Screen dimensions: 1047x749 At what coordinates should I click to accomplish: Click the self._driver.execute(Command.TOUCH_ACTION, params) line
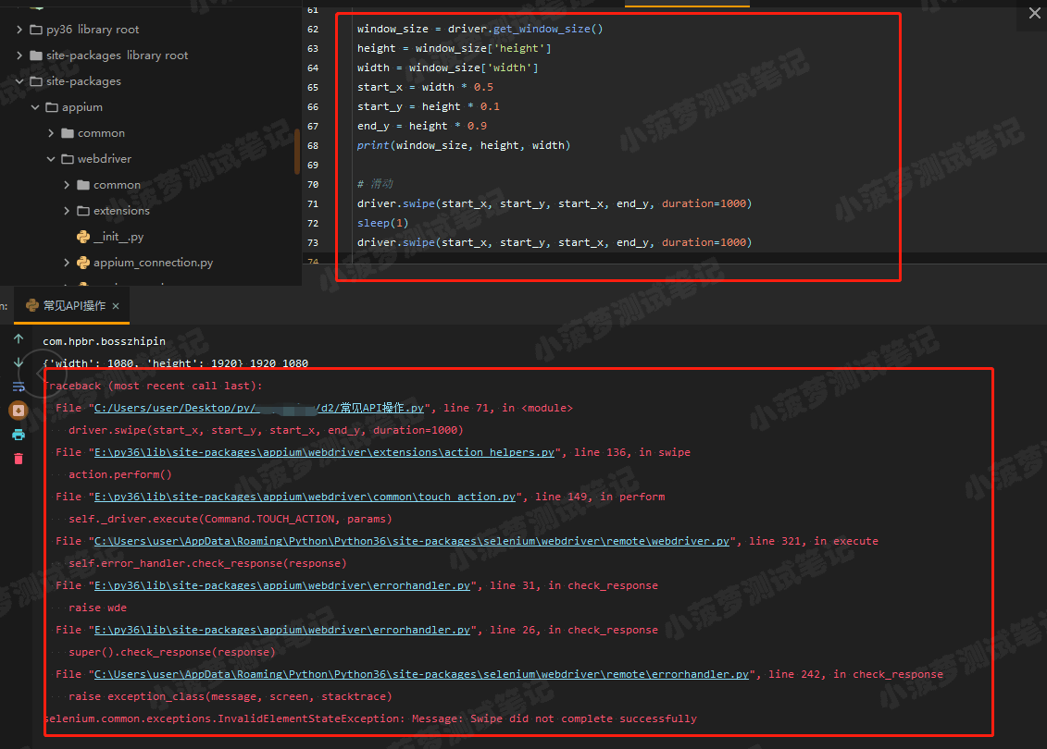(231, 519)
